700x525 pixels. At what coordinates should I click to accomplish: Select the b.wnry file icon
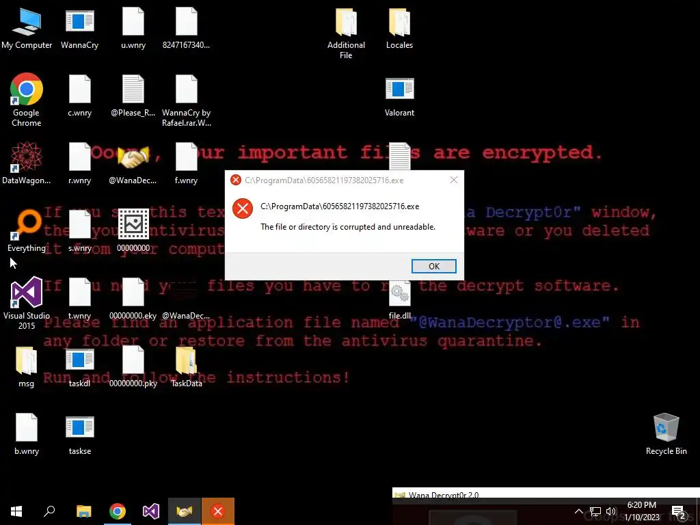point(27,434)
